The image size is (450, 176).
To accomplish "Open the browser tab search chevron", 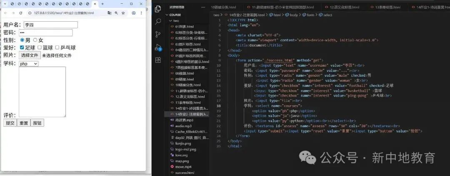I will [5, 4].
